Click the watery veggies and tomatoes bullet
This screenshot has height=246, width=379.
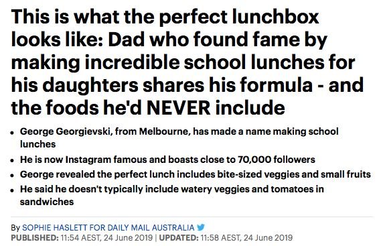pos(172,195)
